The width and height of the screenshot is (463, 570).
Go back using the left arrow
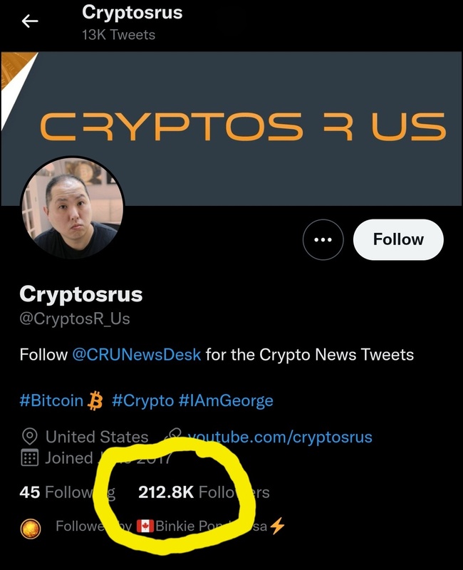(x=30, y=21)
